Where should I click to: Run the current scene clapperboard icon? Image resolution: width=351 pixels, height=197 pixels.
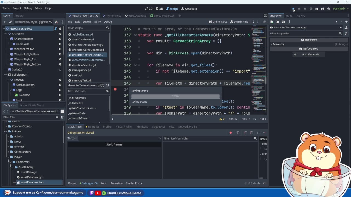(x=317, y=9)
